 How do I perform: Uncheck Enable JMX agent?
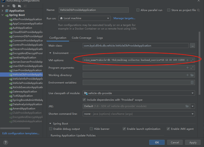click(168, 129)
